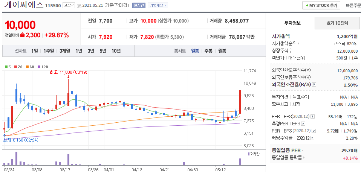The height and width of the screenshot is (172, 361).
Task: Click the 거래대금 value 78,067 백만
Action: pos(242,37)
